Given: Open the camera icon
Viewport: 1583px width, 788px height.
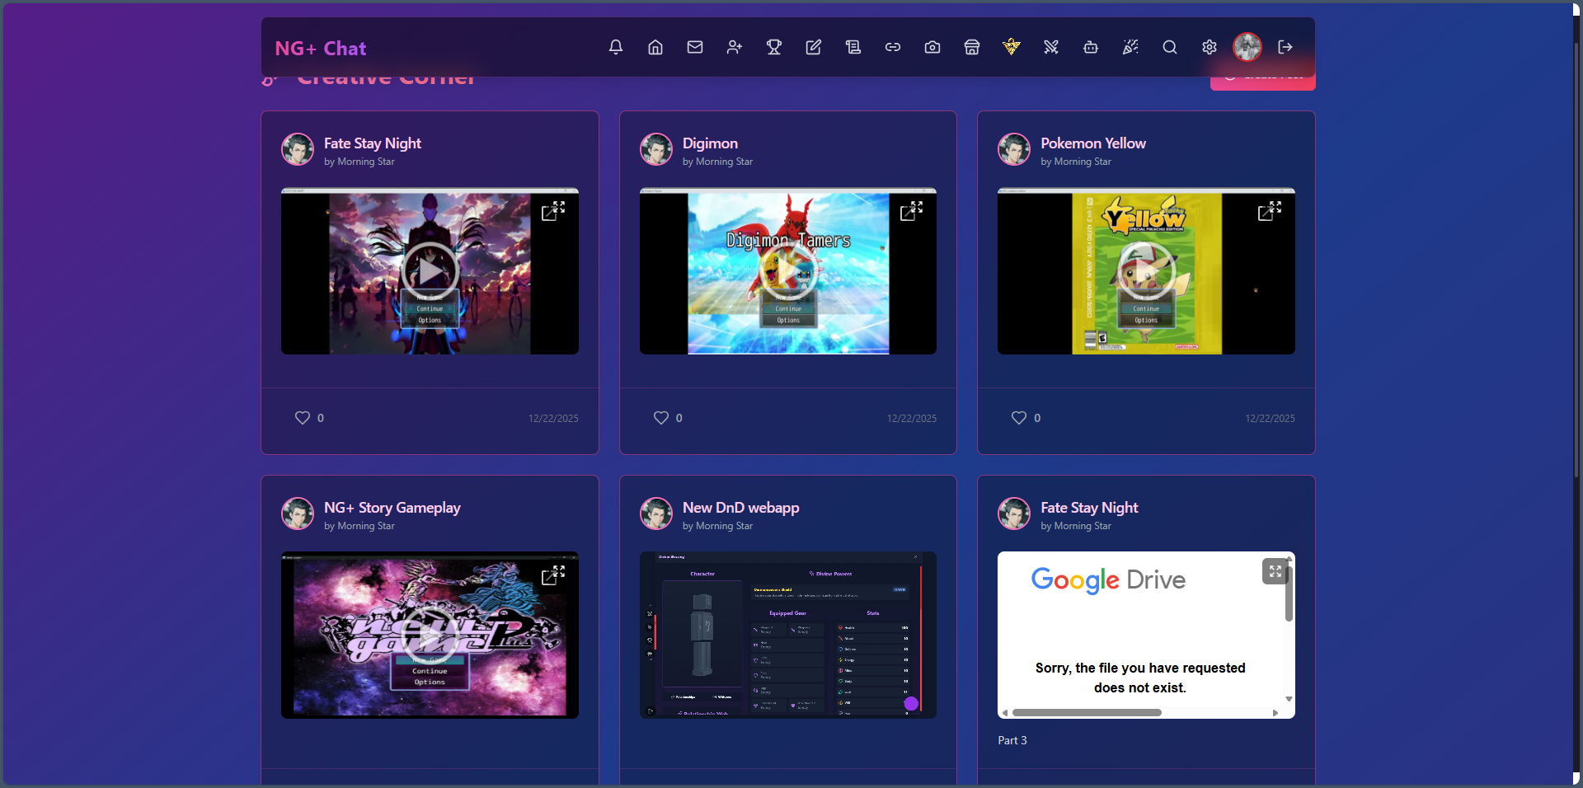Looking at the screenshot, I should (x=932, y=47).
